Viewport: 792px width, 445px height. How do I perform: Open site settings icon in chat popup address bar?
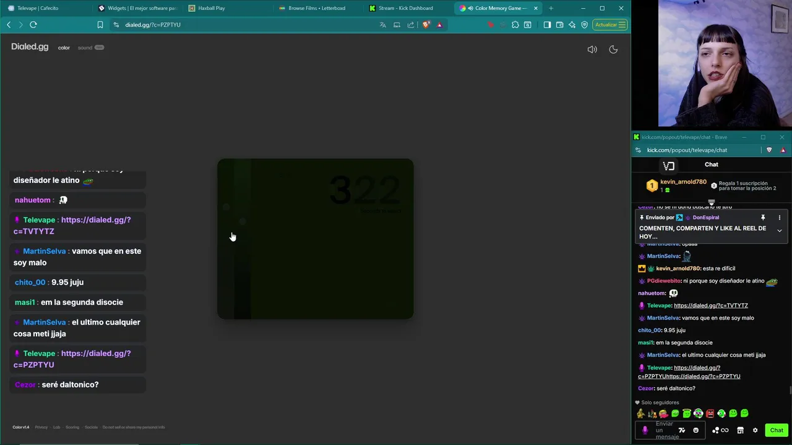click(638, 150)
